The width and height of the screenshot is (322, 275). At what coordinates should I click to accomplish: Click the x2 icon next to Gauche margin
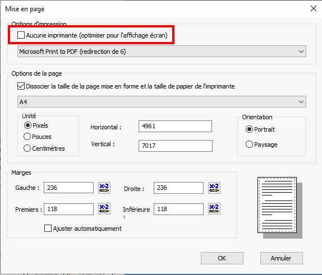click(104, 188)
